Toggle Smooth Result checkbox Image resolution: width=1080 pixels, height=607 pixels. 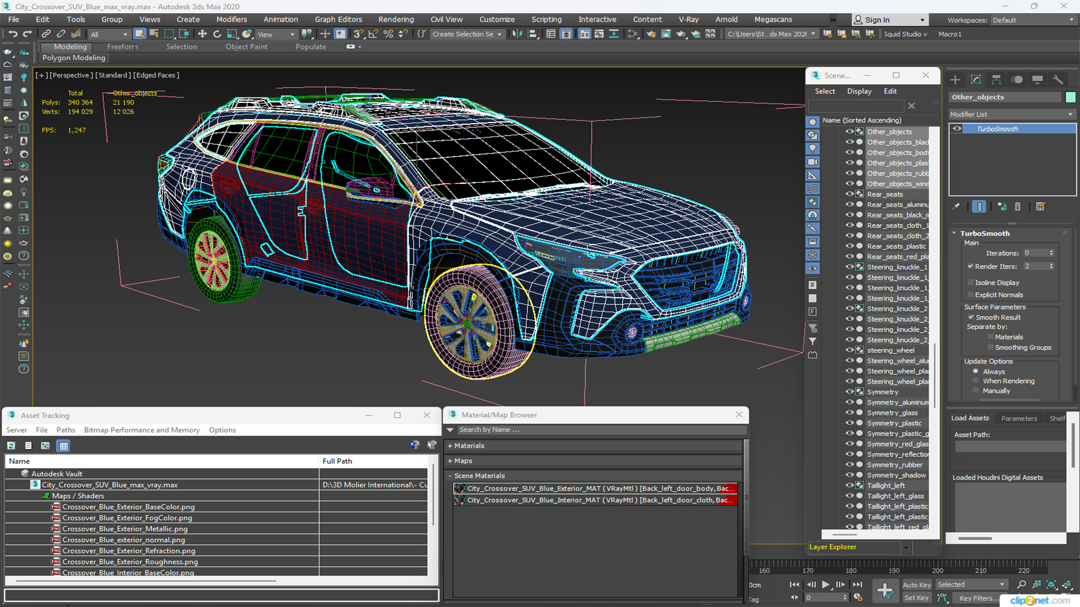click(971, 318)
